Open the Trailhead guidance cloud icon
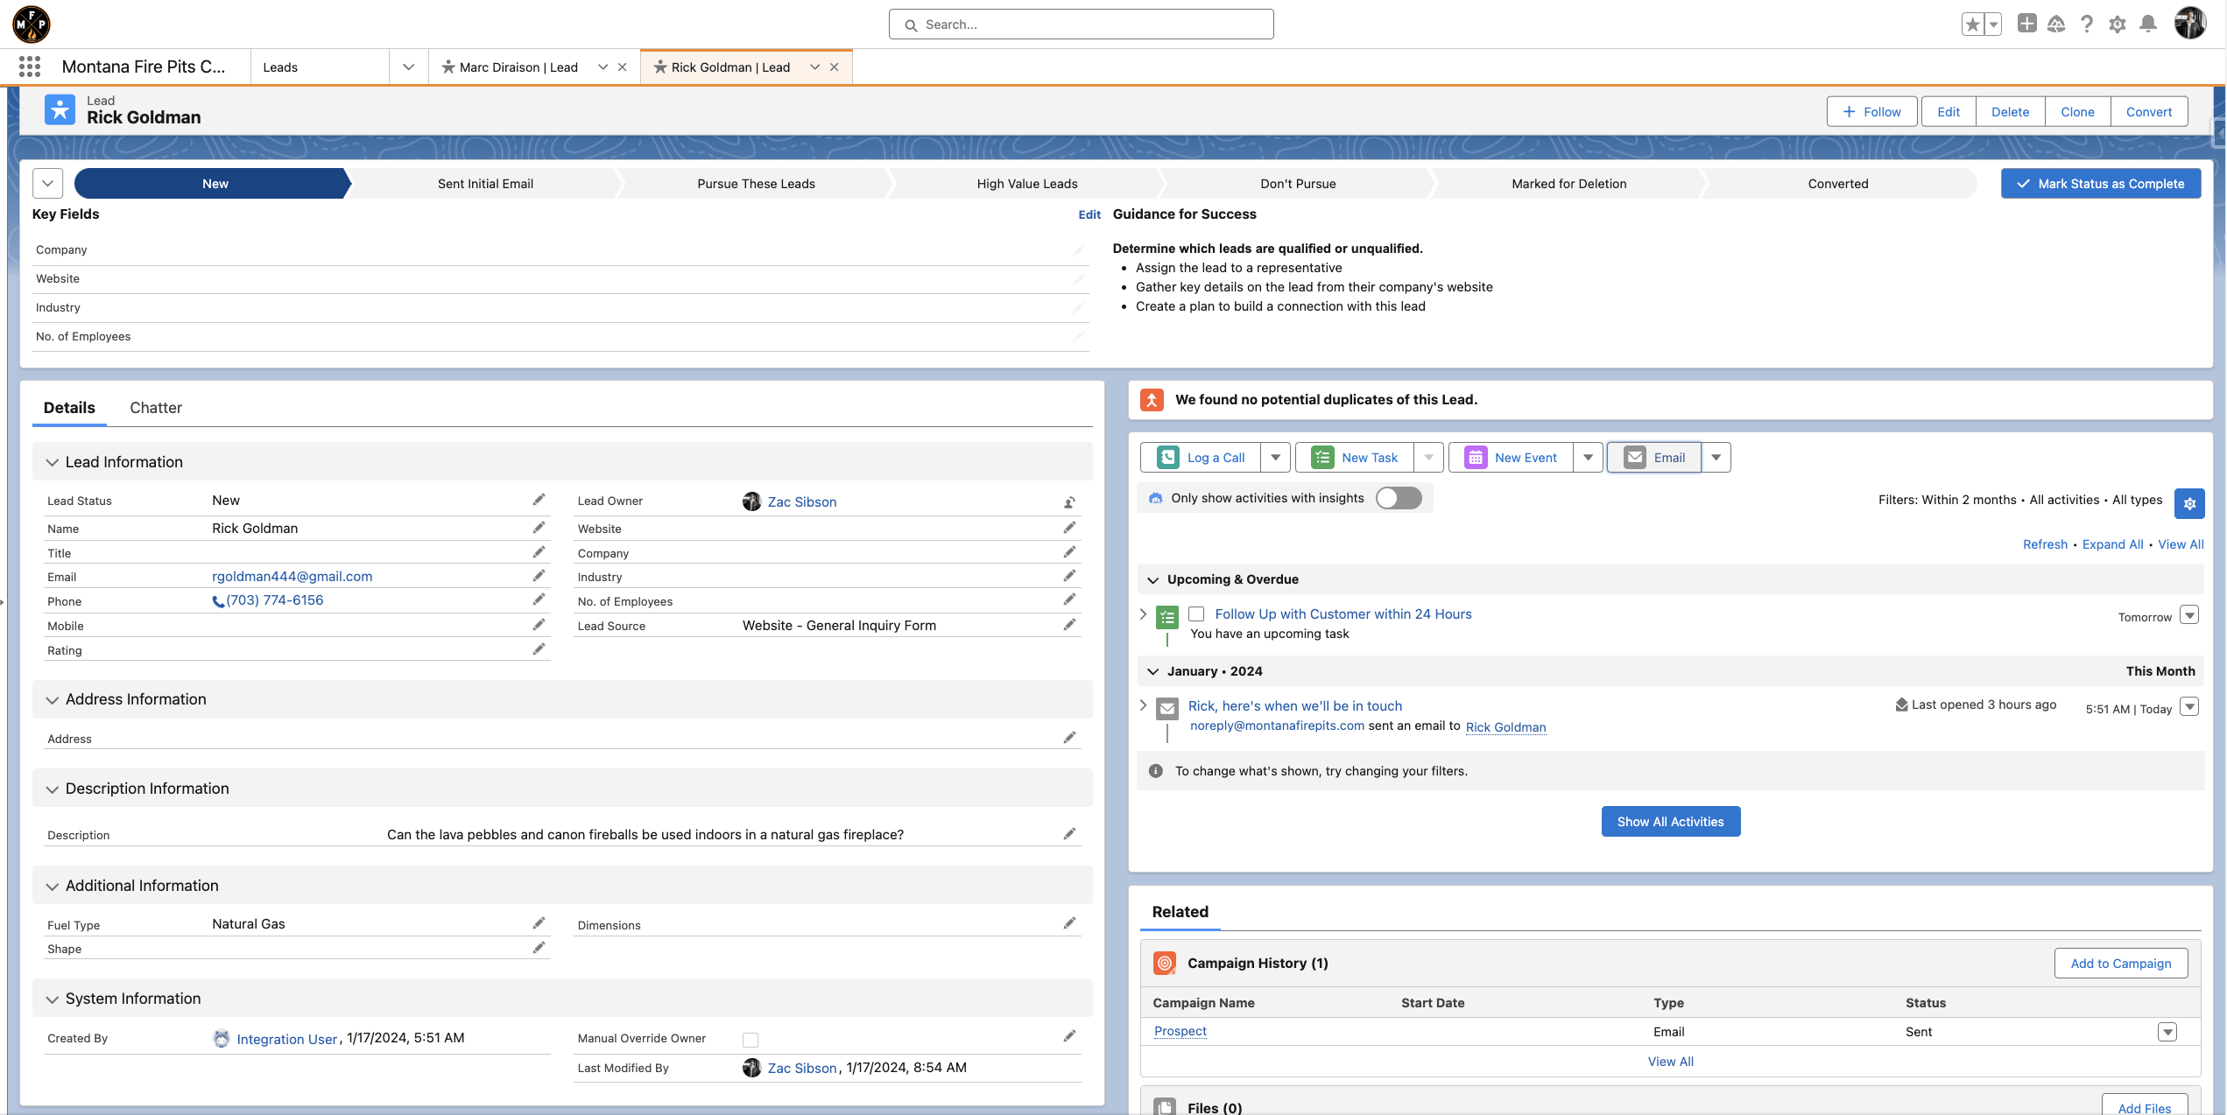The width and height of the screenshot is (2227, 1115). click(x=2056, y=25)
